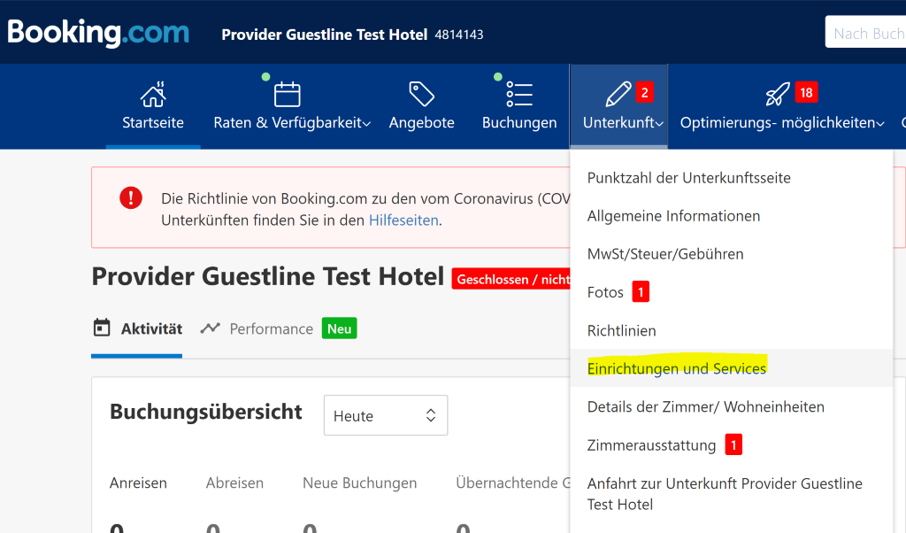This screenshot has width=906, height=533.
Task: Click the Abreisen column label
Action: tap(234, 483)
